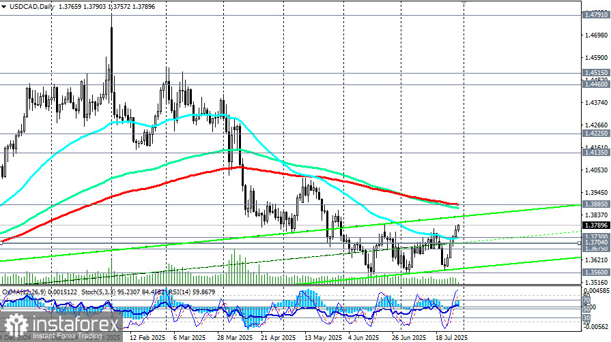The height and width of the screenshot is (342, 611).
Task: Click the chart shift triangle marker on top edge
Action: pos(464,2)
